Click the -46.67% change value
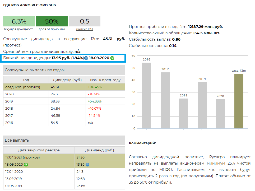The height and width of the screenshot is (191, 255). coord(95,108)
